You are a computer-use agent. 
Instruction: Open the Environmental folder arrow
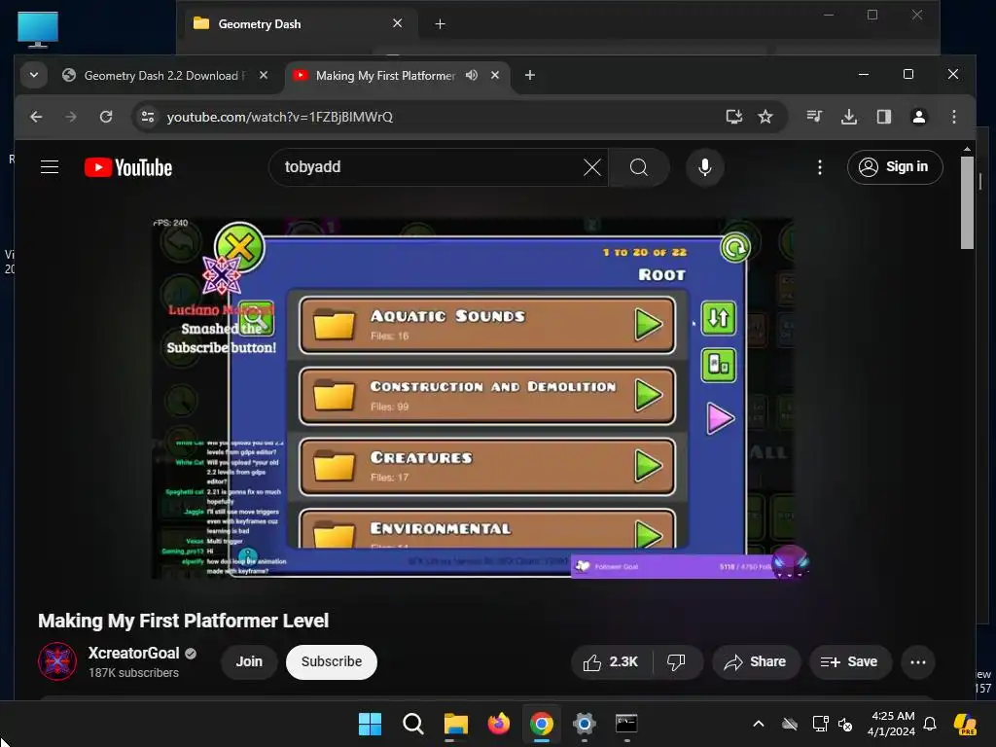pyautogui.click(x=649, y=534)
